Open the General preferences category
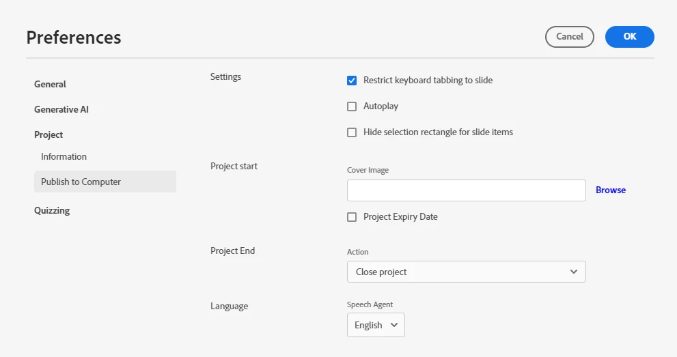The image size is (677, 357). click(50, 84)
